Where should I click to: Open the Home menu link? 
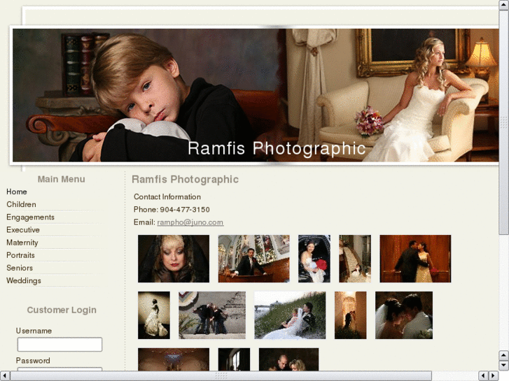17,192
